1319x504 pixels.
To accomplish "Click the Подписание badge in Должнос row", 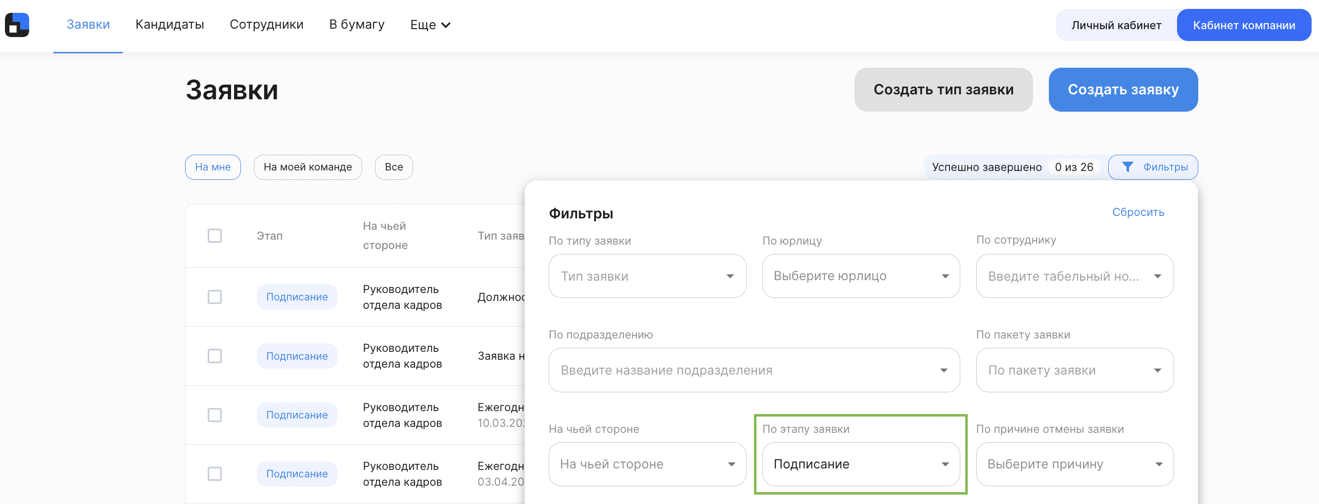I will [297, 297].
